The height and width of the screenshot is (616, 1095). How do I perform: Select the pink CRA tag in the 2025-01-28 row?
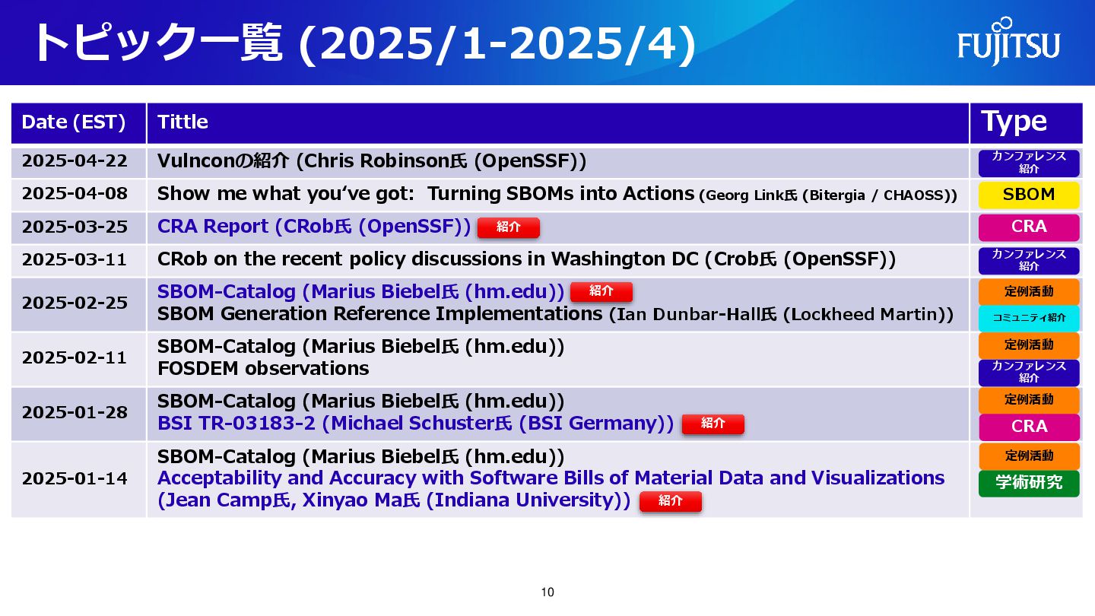coord(1029,427)
